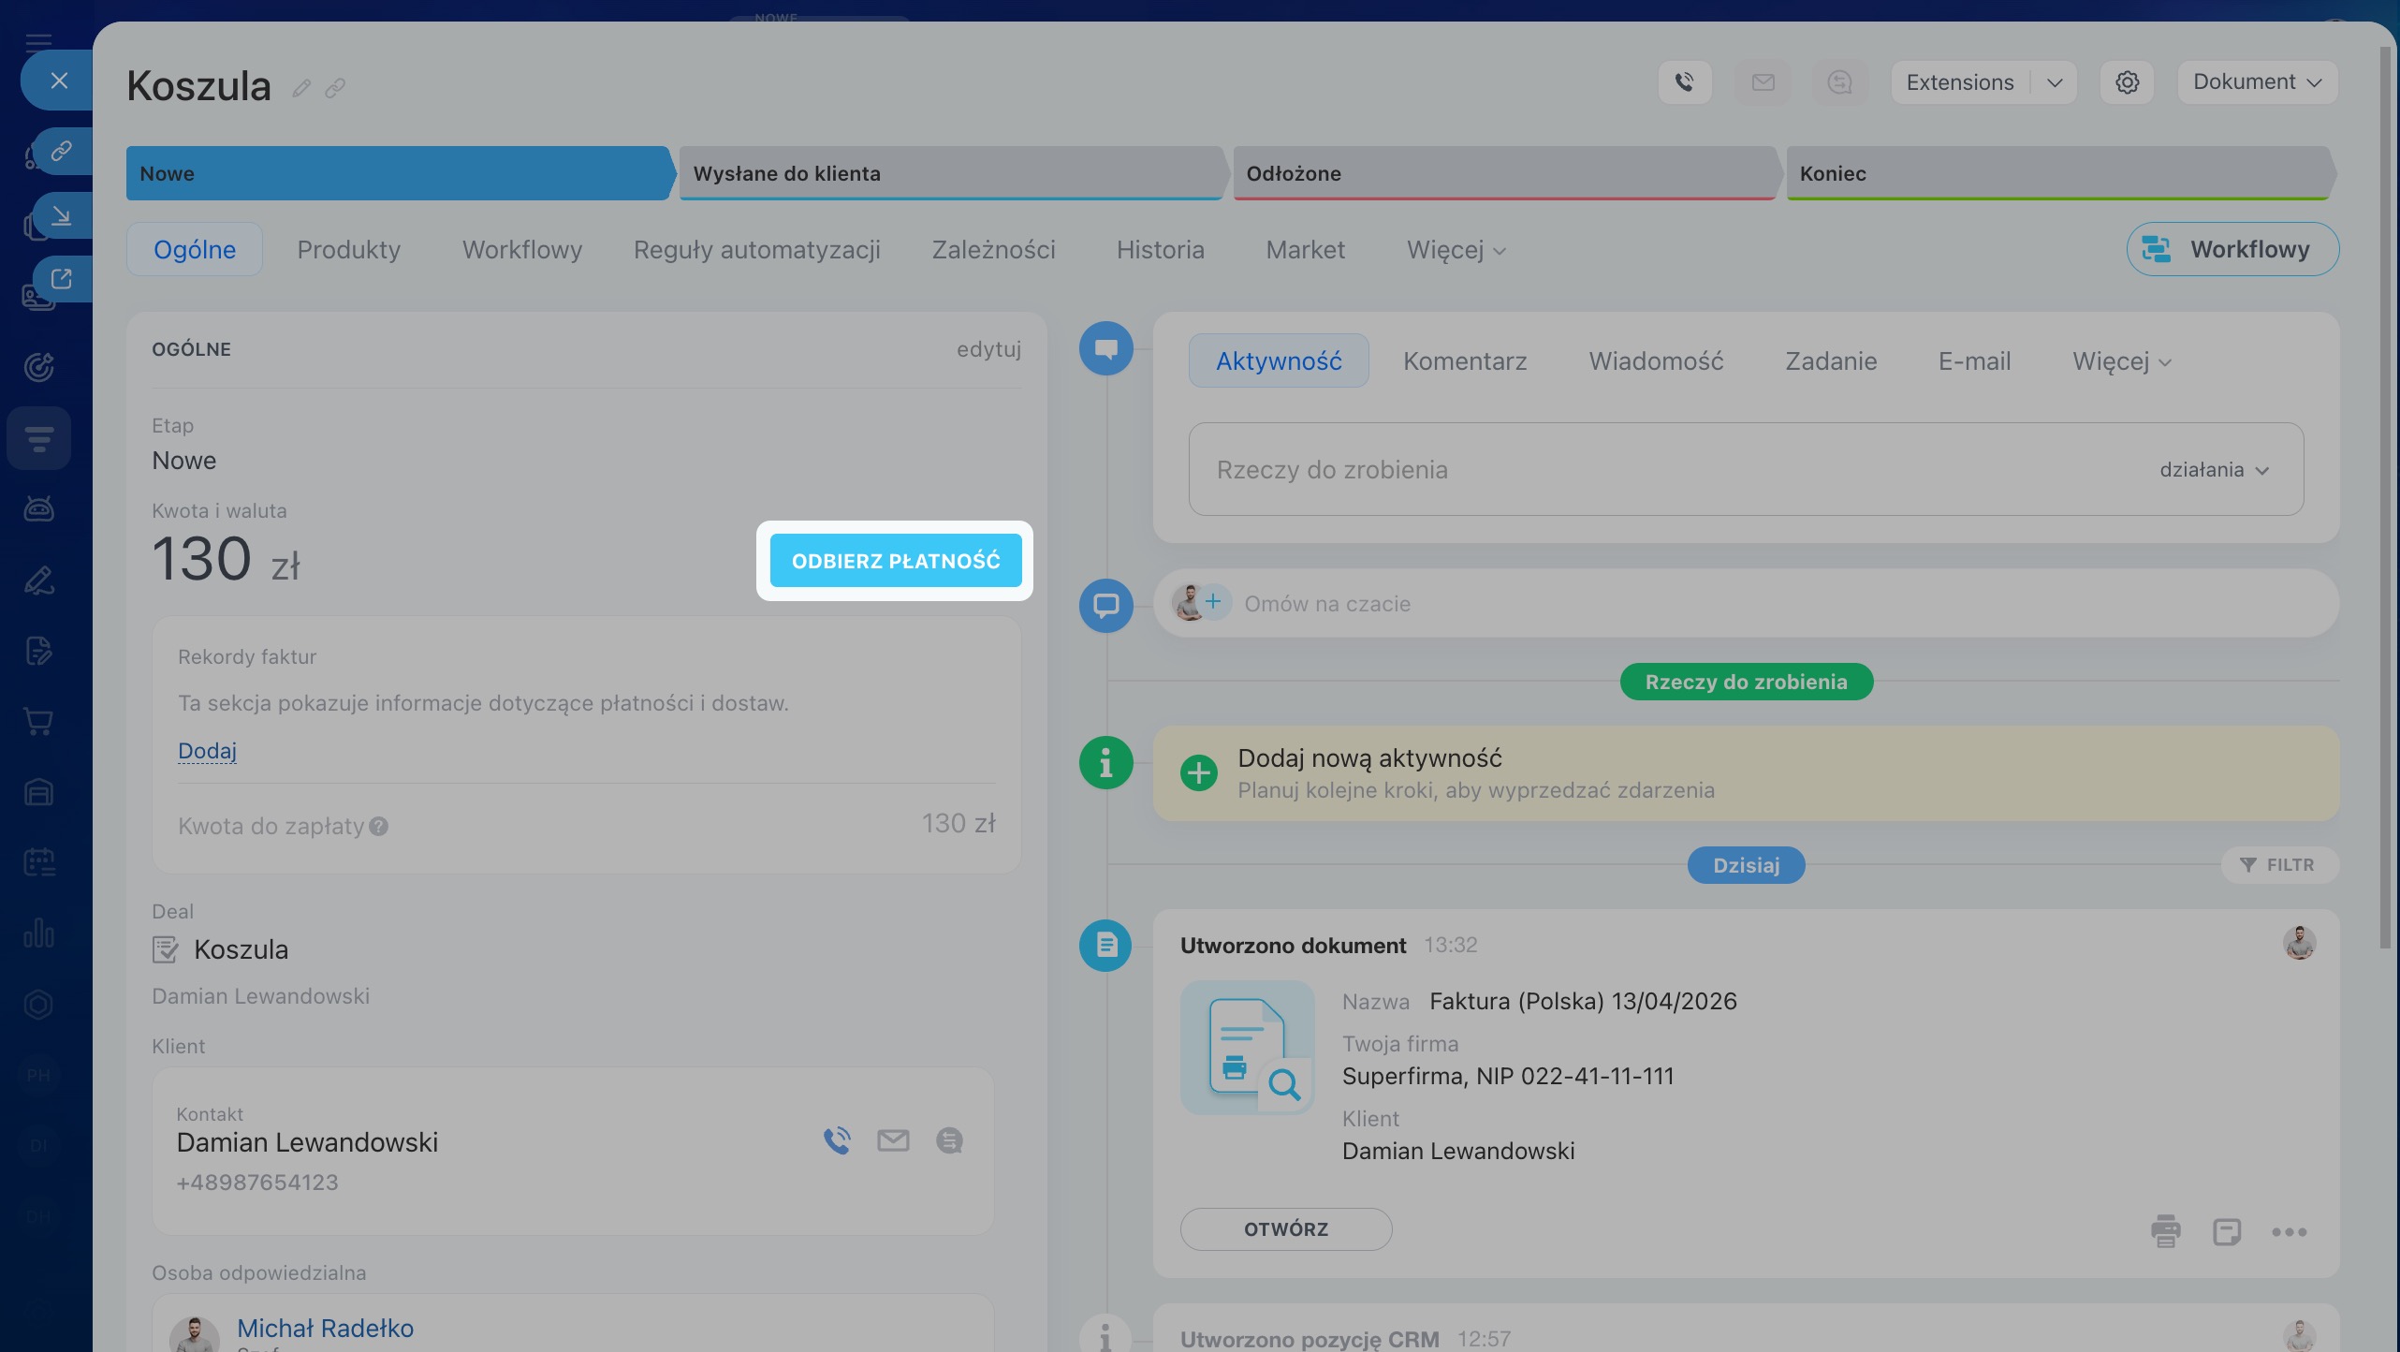Click the Dodaj link in Rekordy faktur
The image size is (2400, 1352).
tap(207, 751)
